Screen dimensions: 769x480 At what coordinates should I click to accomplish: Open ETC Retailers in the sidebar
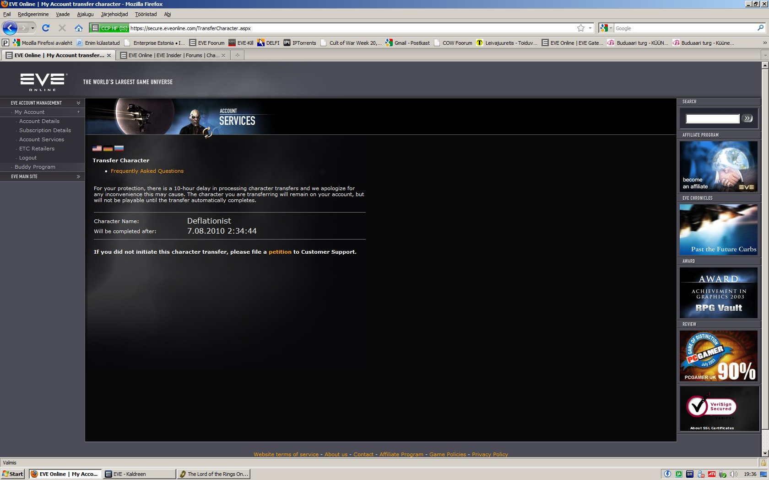point(37,149)
